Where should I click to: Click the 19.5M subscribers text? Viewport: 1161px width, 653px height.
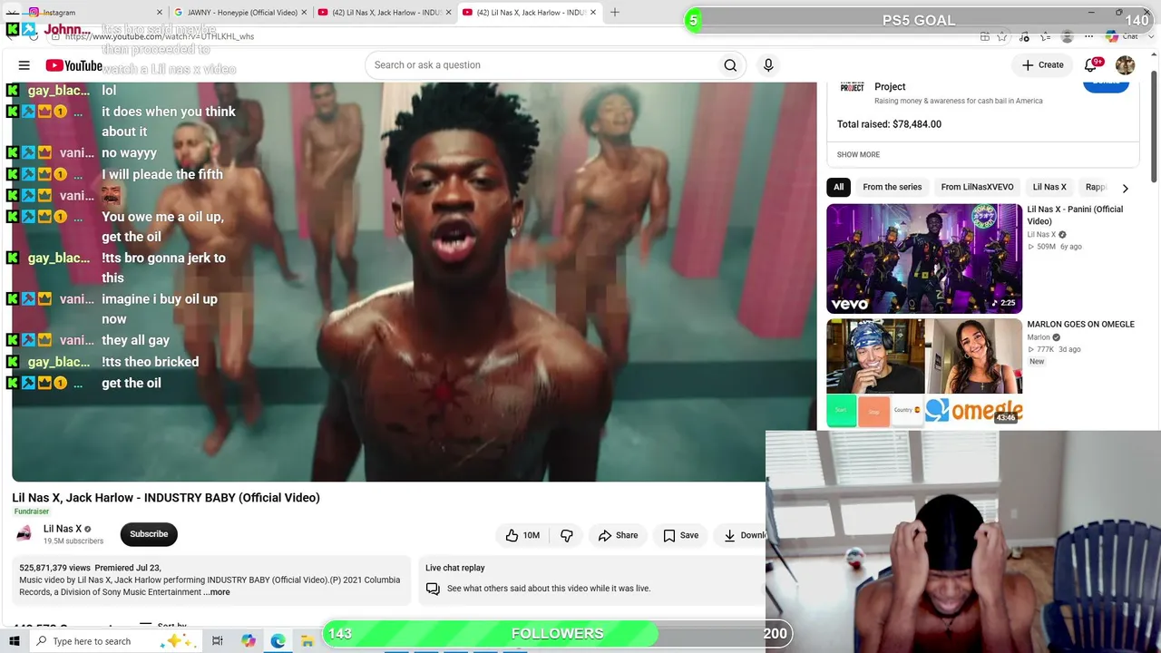(73, 541)
